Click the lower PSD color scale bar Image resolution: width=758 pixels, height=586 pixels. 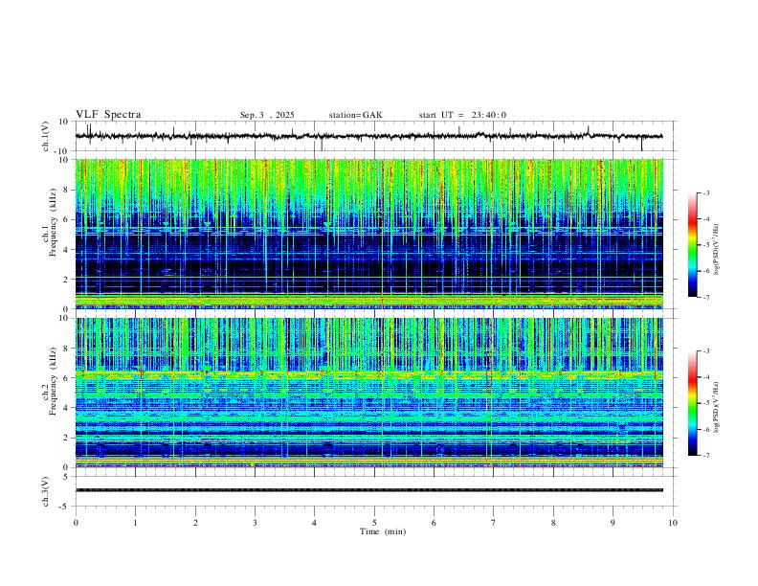click(693, 403)
